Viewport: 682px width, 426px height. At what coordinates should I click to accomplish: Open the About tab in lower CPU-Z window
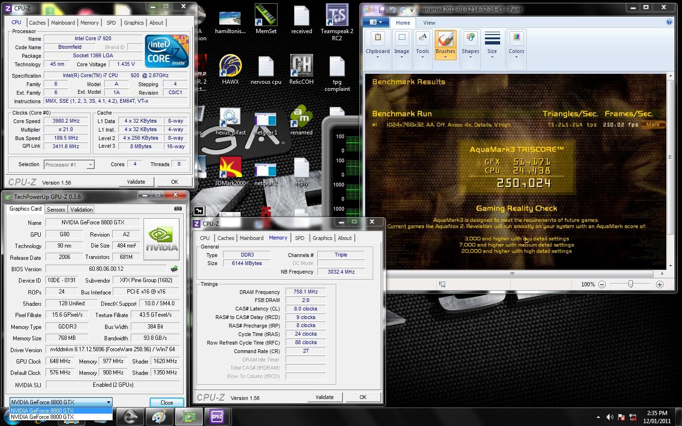click(x=345, y=238)
